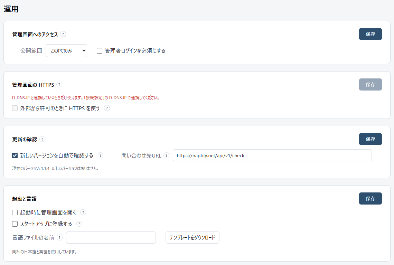This screenshot has height=265, width=394.
Task: Open help icon beside 管理画面へのアクセス
Action: [63, 34]
